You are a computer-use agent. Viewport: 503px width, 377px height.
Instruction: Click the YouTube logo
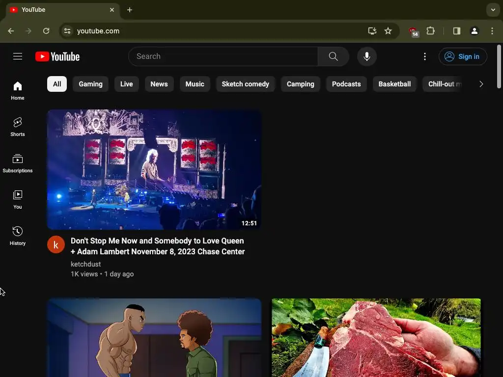(57, 56)
